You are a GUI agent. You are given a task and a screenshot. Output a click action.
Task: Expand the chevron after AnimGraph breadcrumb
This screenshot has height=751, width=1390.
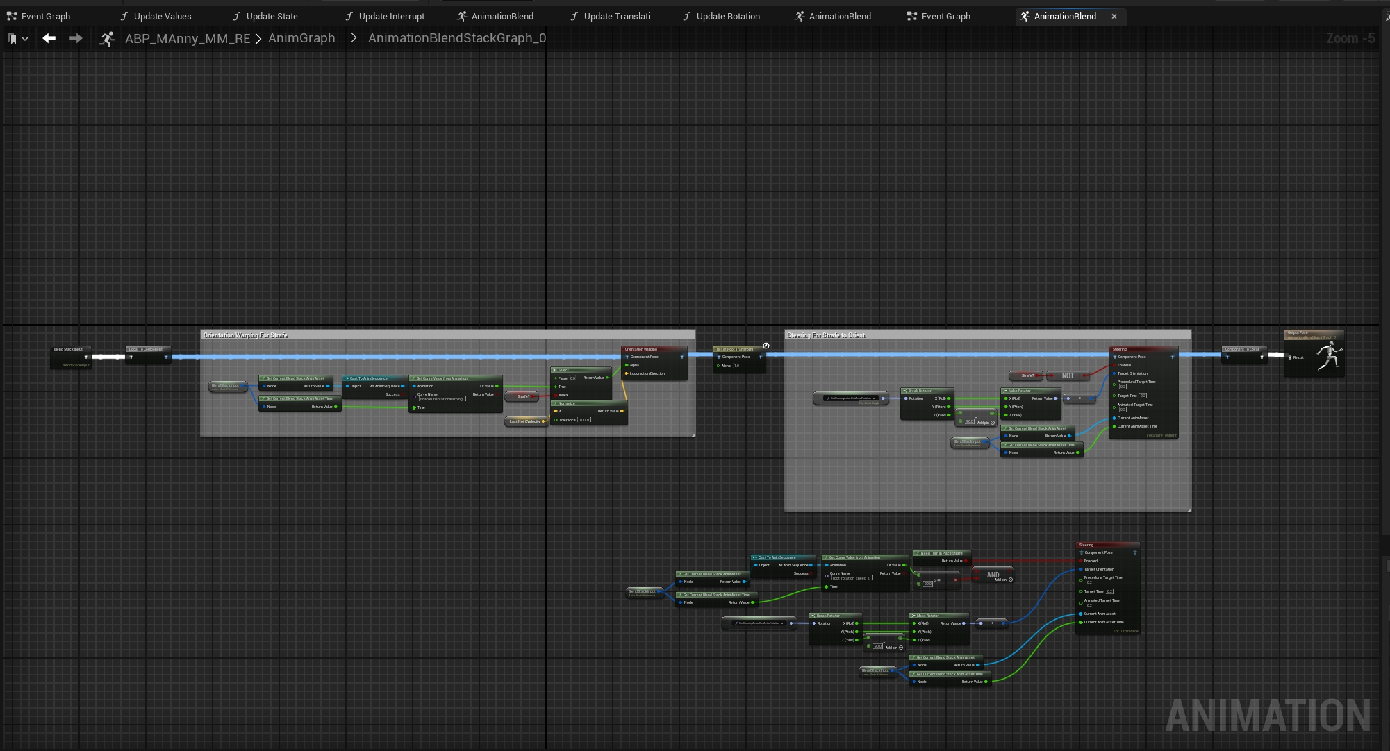[354, 38]
